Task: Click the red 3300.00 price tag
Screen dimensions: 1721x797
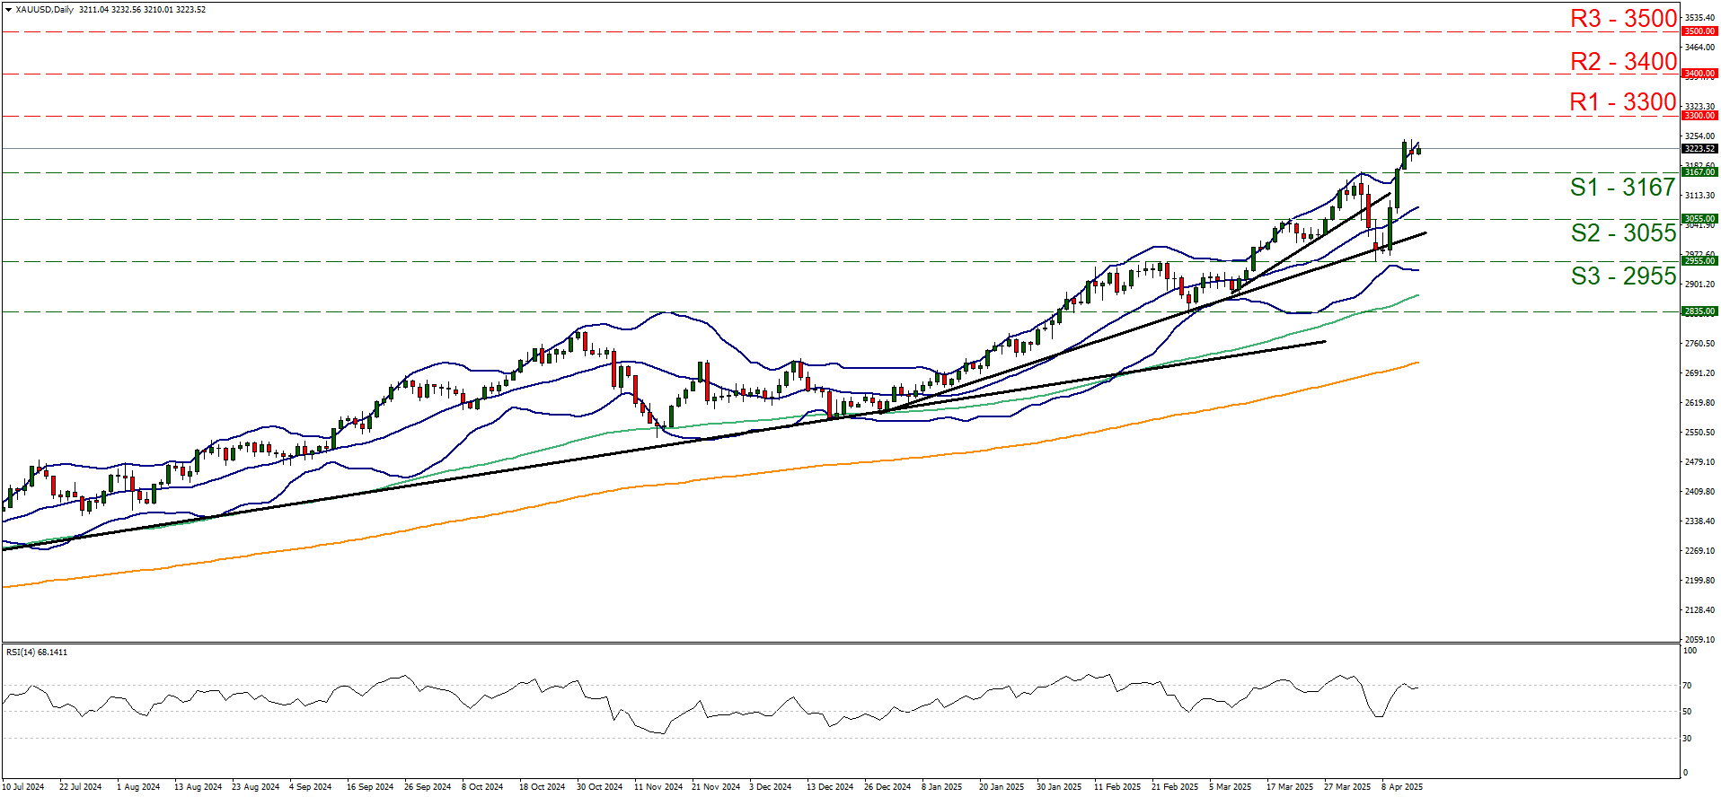Action: (x=1699, y=116)
